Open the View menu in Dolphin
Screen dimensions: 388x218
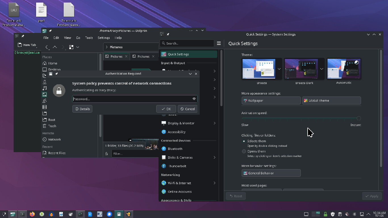(67, 38)
